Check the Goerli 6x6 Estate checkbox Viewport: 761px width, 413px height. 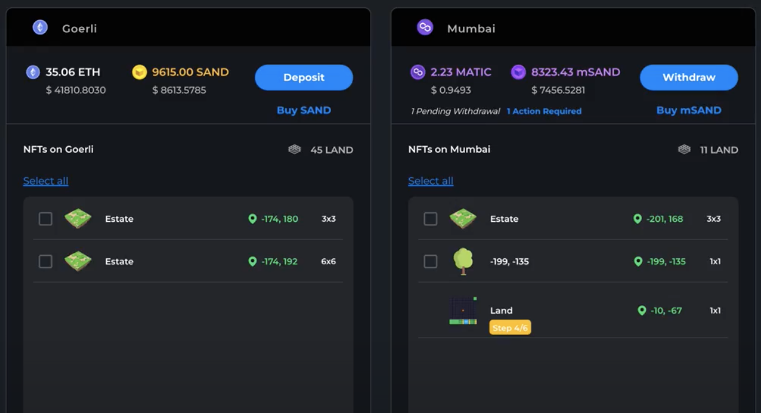(46, 261)
